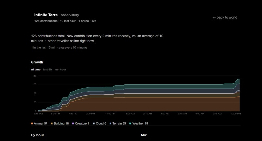Select the all time growth range
Screen dimensions: 262x141
click(x=35, y=70)
